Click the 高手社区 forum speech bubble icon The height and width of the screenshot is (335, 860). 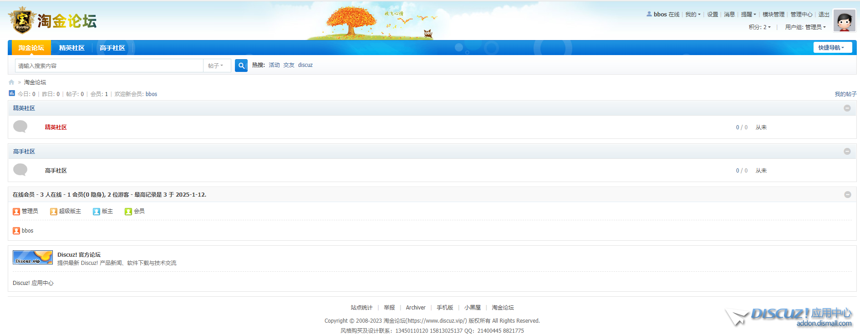20,170
